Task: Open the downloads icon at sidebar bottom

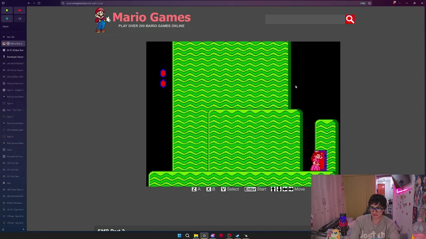Action: click(3, 229)
